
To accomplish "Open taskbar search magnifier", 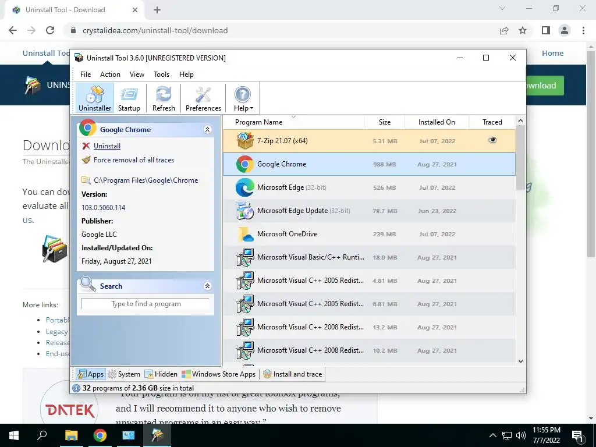I will [x=42, y=435].
